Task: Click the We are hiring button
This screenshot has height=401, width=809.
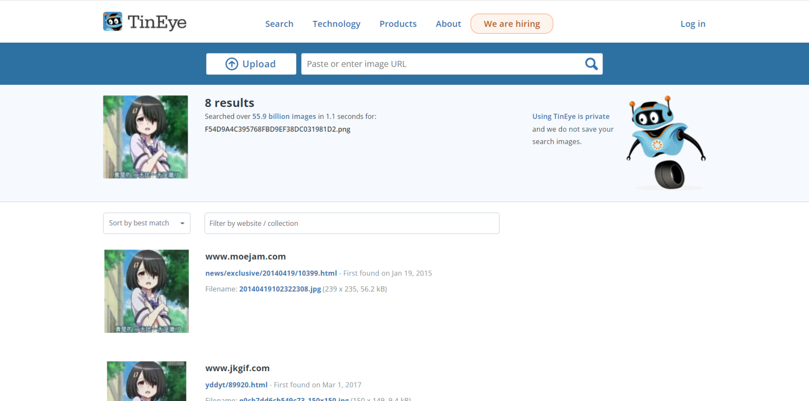Action: coord(512,24)
